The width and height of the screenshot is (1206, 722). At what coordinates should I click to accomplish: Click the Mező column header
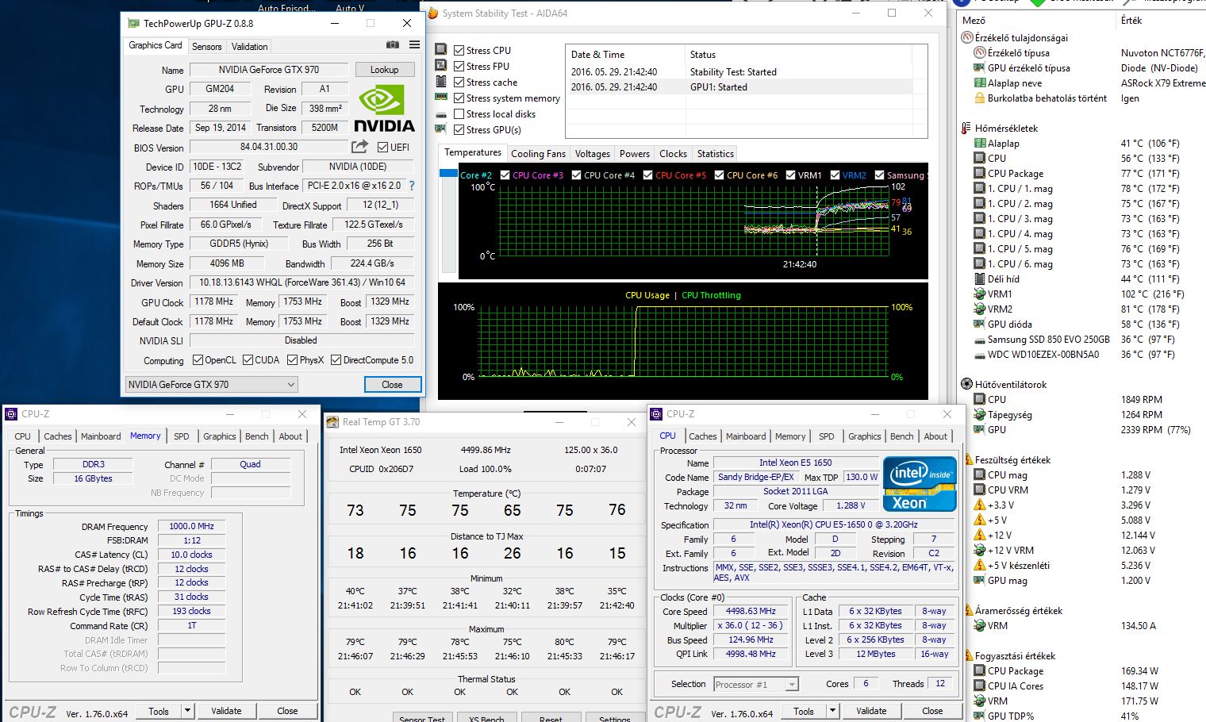(x=974, y=20)
